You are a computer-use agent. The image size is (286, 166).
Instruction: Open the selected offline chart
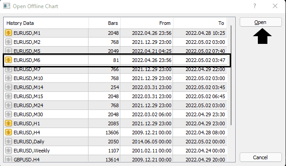click(x=261, y=22)
